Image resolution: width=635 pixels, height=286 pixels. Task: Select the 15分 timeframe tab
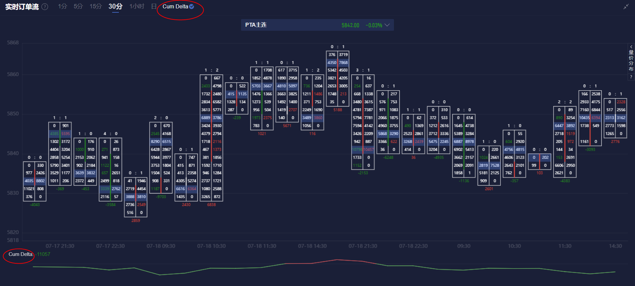[x=95, y=6]
